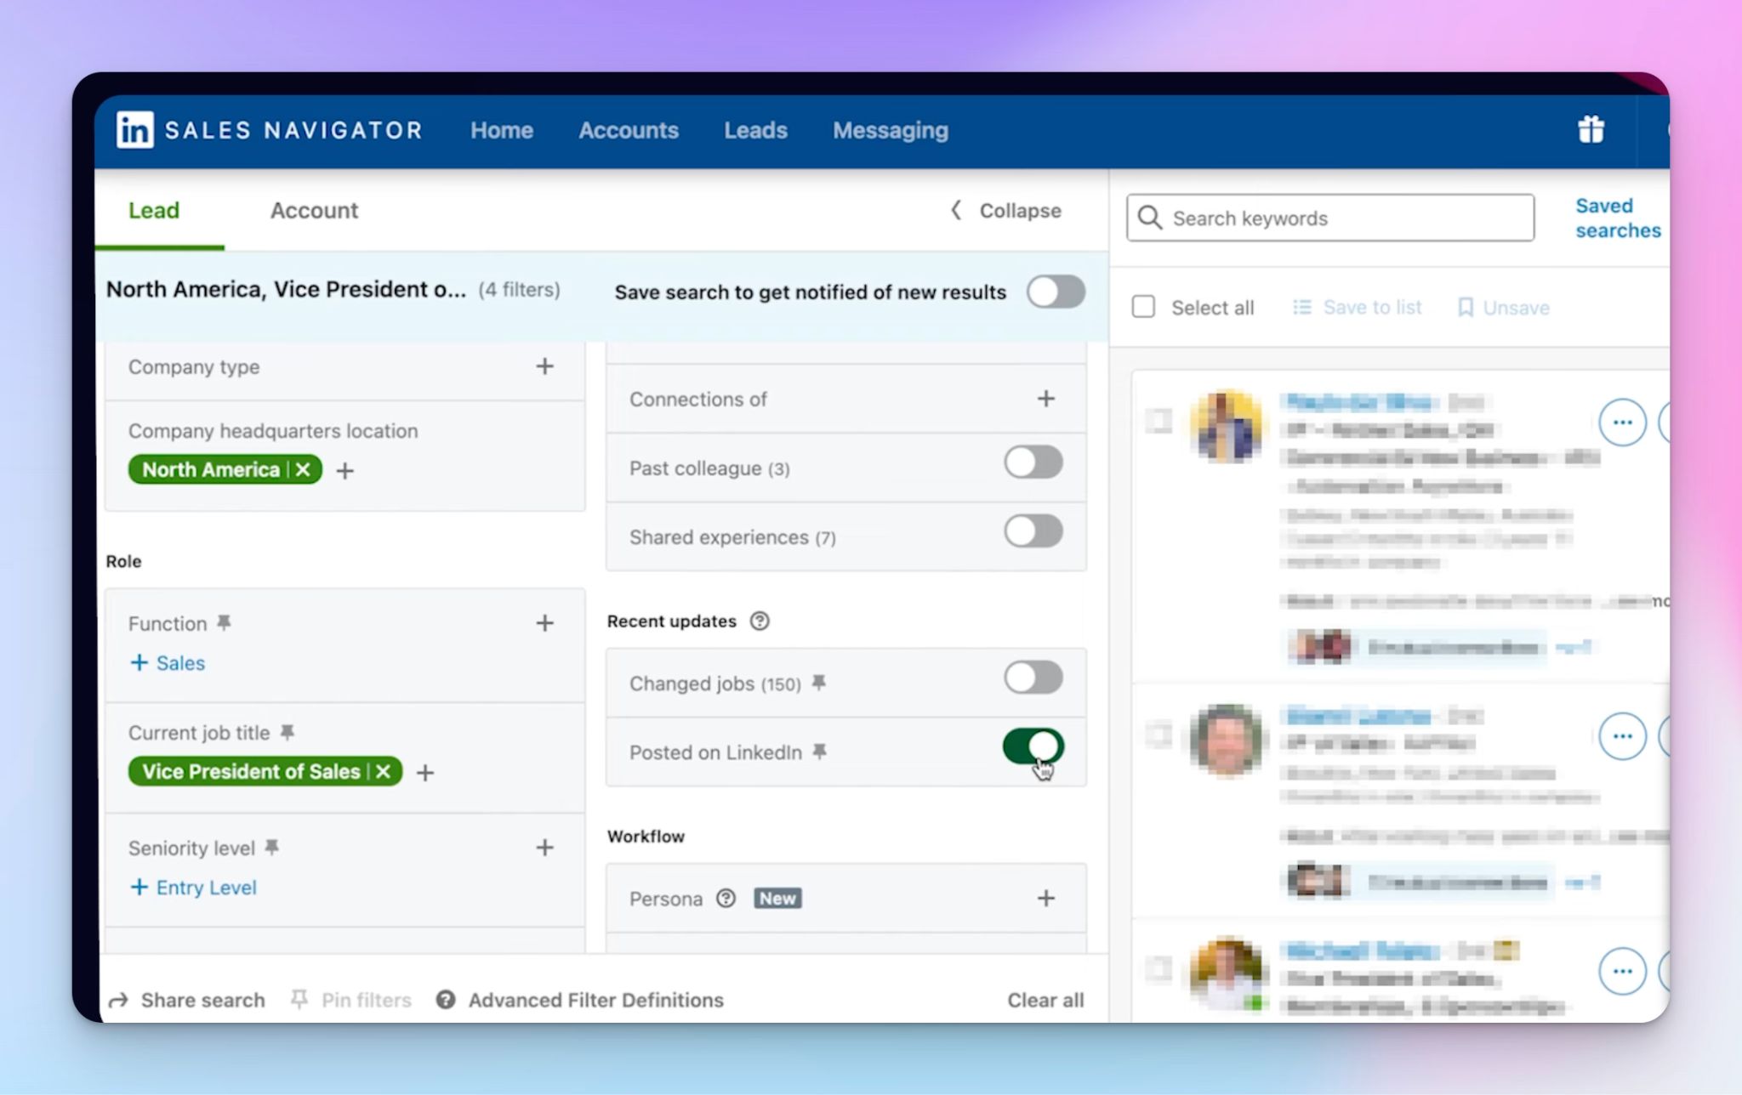Click Advanced Filter Definitions text
This screenshot has width=1742, height=1095.
click(595, 1000)
